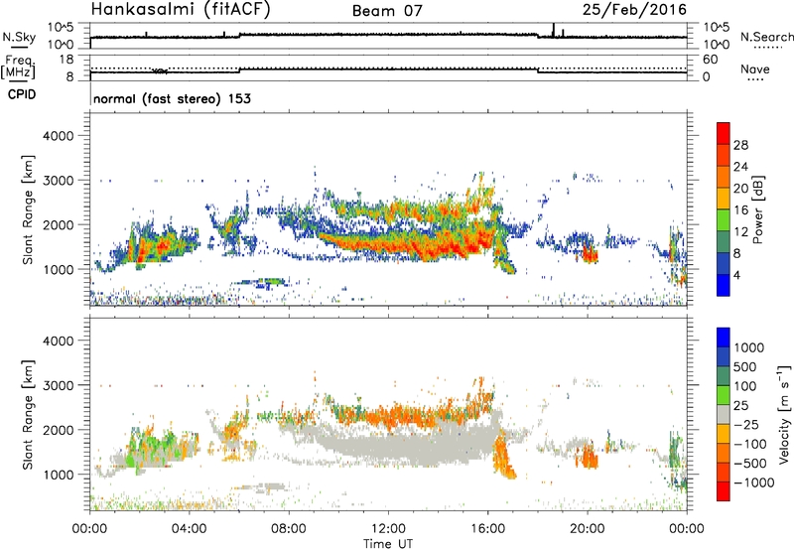Image resolution: width=794 pixels, height=550 pixels.
Task: Click "Slant Range [km]" on the power panel
Action: coord(28,209)
